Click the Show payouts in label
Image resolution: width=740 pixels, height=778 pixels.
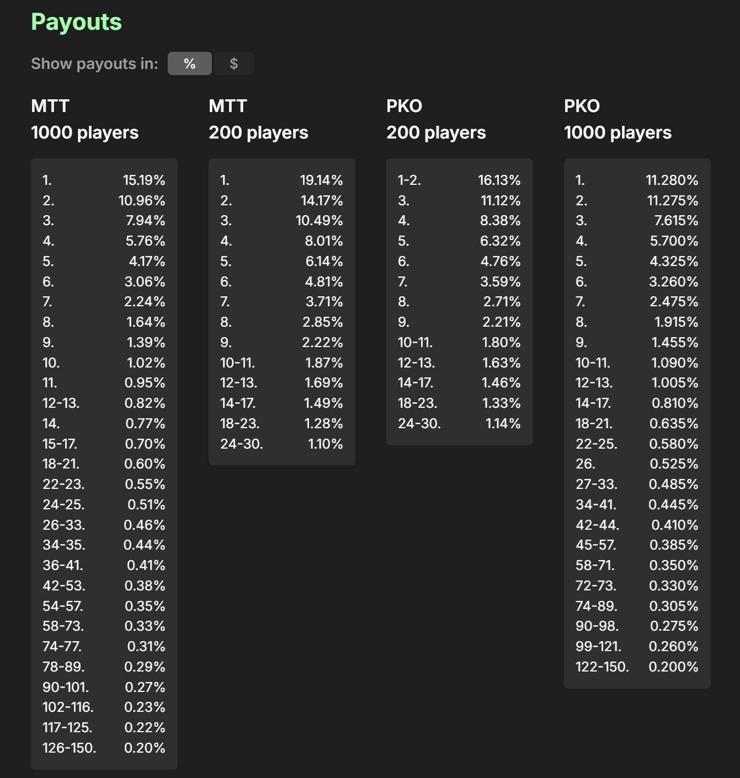point(94,64)
